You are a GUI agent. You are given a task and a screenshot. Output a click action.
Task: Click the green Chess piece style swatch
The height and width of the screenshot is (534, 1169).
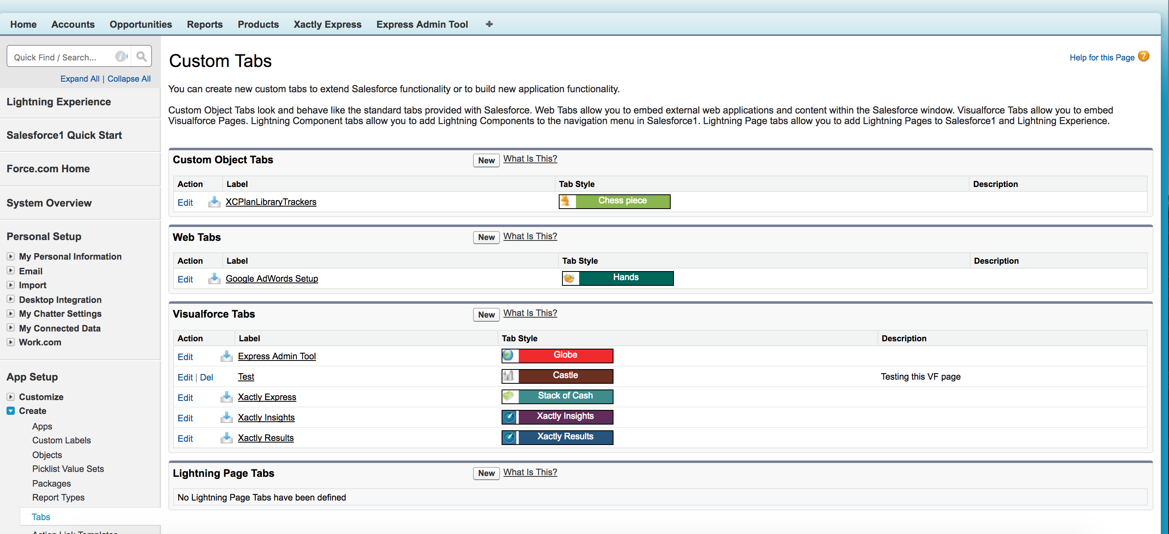622,201
